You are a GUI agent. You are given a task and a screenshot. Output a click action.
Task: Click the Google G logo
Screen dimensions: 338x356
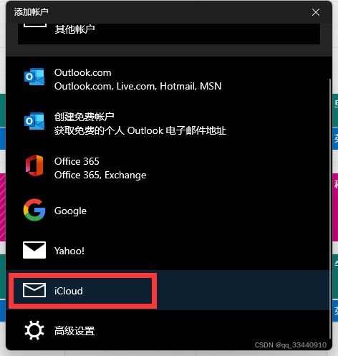point(34,210)
